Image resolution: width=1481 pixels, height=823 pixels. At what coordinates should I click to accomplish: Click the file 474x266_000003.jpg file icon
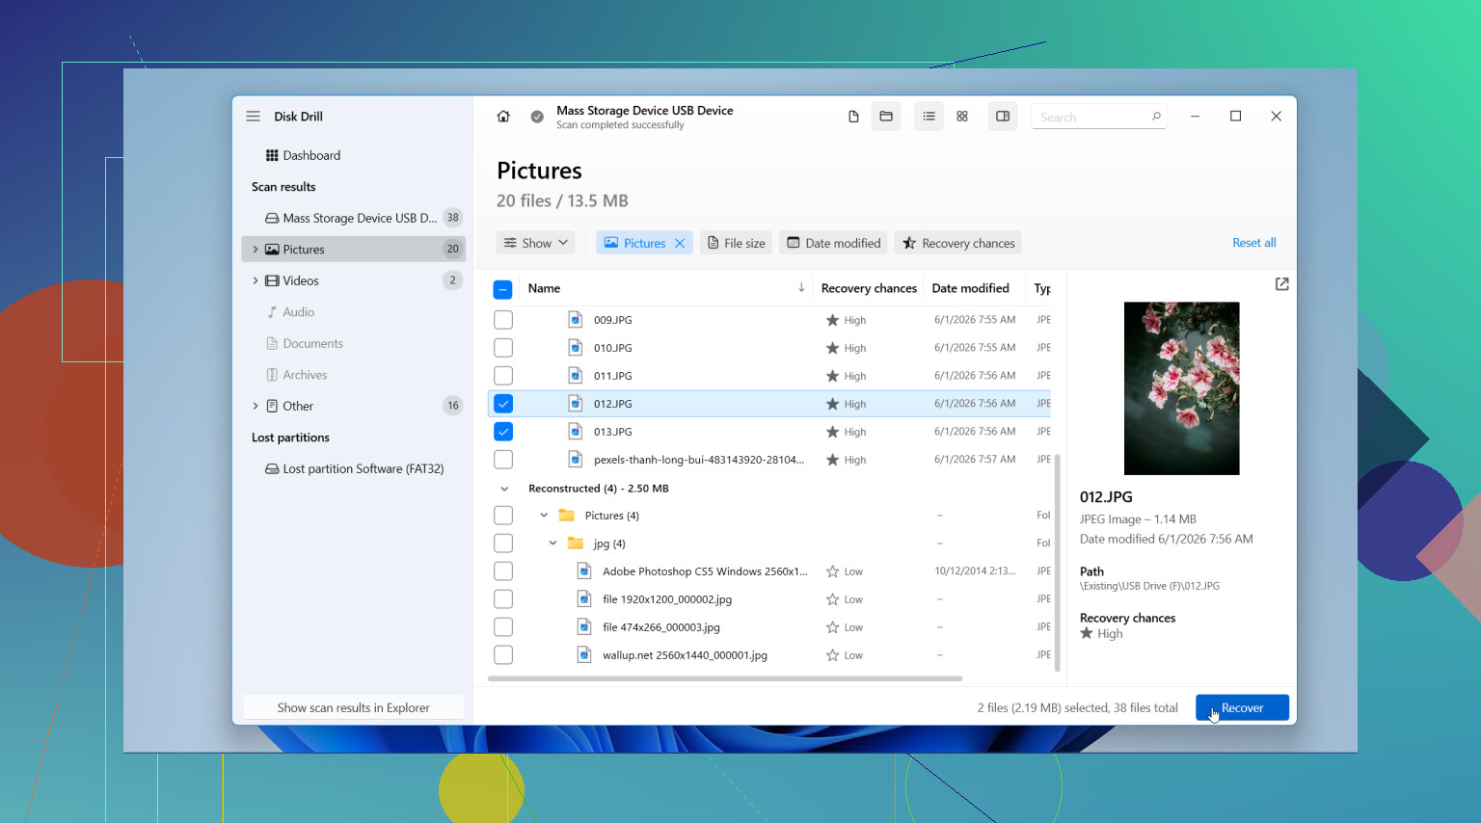584,627
